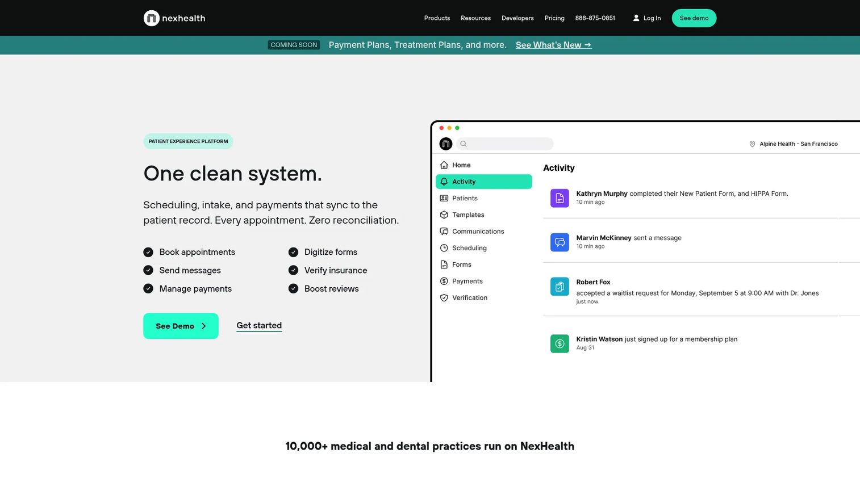This screenshot has width=860, height=483.
Task: Click the Templates box icon in sidebar
Action: click(444, 215)
